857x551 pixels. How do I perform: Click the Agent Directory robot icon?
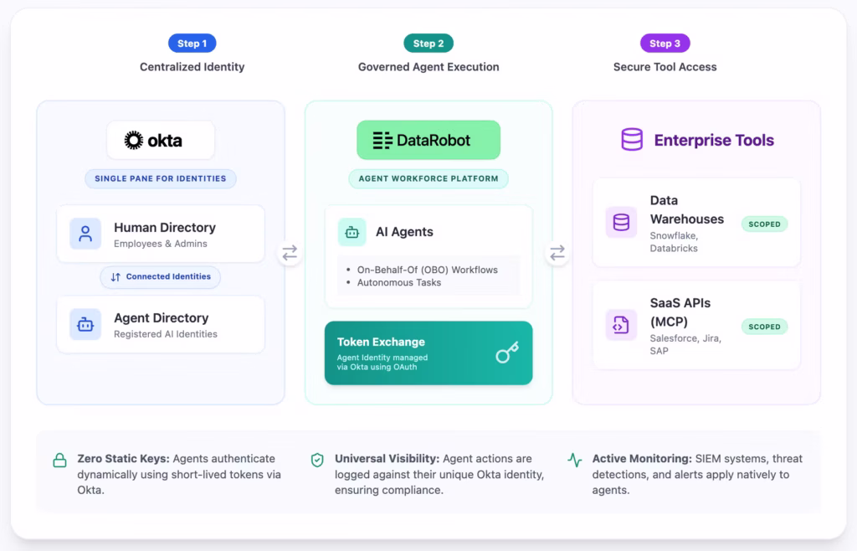click(x=85, y=324)
